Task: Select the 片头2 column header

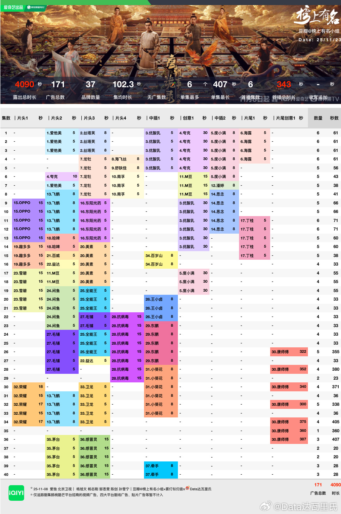Action: click(x=55, y=118)
